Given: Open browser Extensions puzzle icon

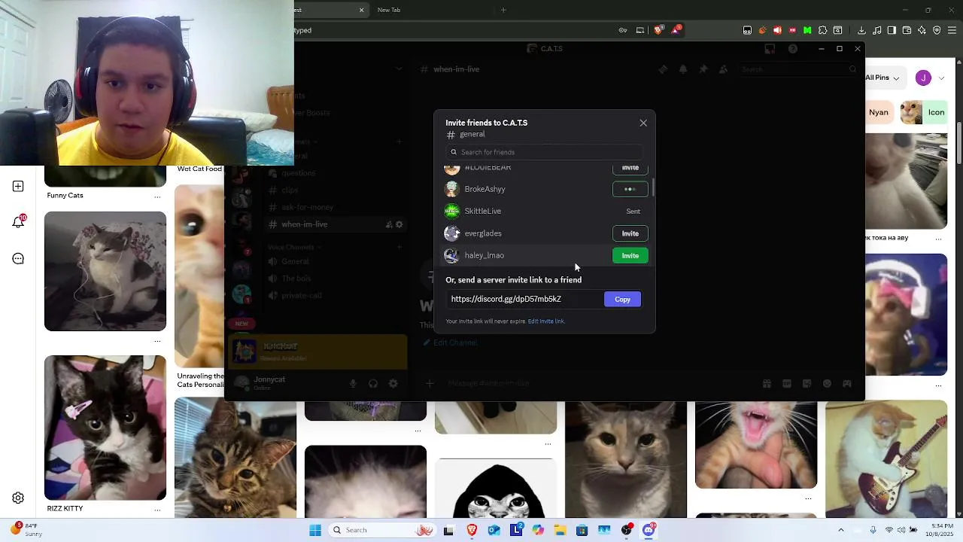Looking at the screenshot, I should coord(823,30).
